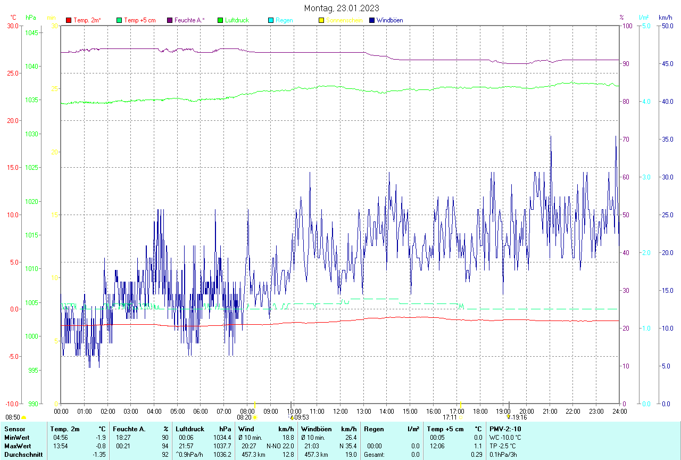
Task: Click the 30.0 label on the °C axis
Action: pyautogui.click(x=12, y=26)
